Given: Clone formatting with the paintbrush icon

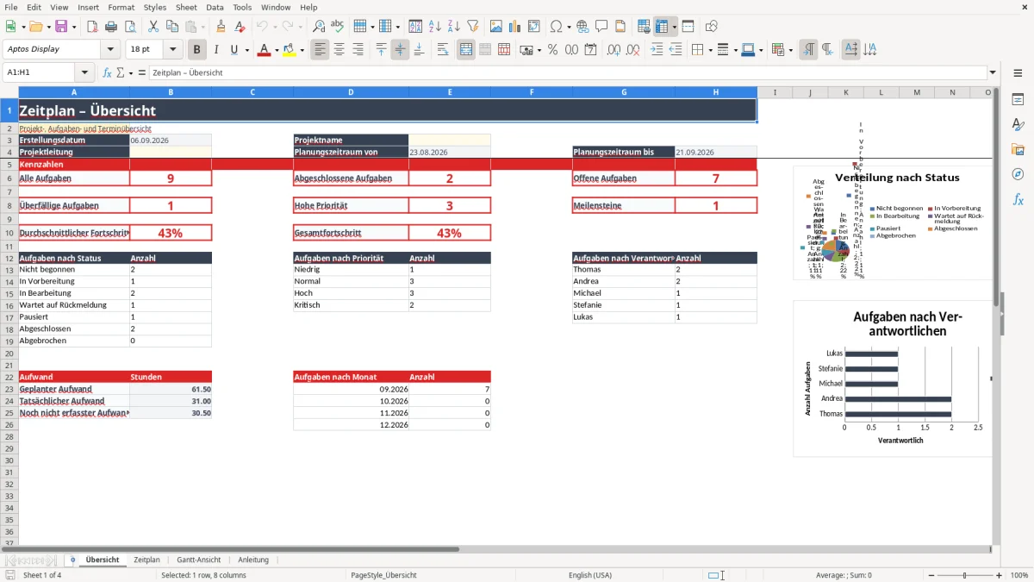Looking at the screenshot, I should click(x=221, y=27).
